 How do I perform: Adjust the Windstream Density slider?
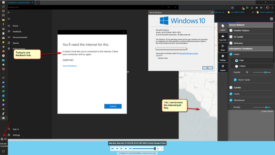262,107
